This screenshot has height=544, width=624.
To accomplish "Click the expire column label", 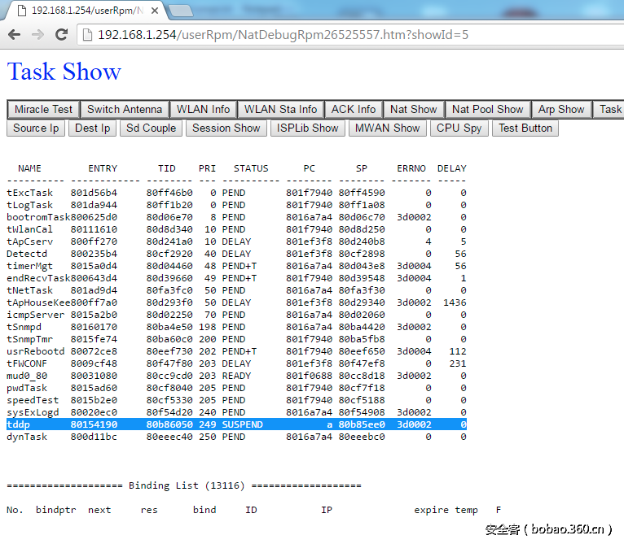I will 432,510.
